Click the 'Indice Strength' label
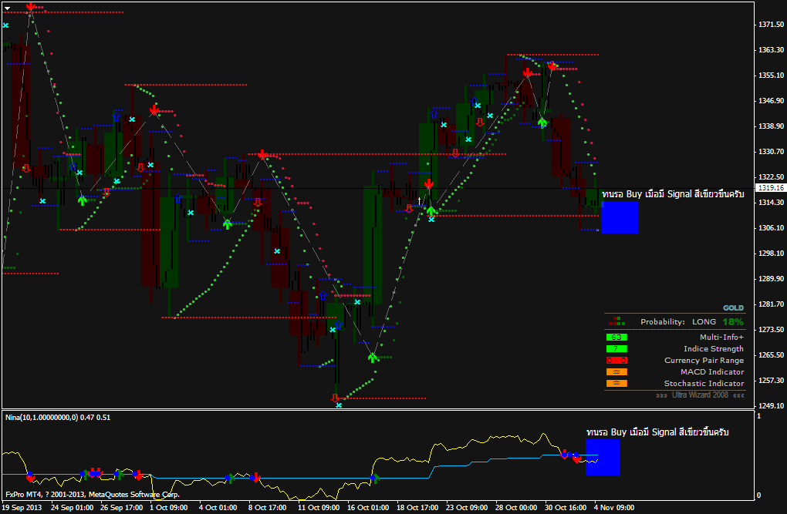This screenshot has height=514, width=787. coord(714,348)
